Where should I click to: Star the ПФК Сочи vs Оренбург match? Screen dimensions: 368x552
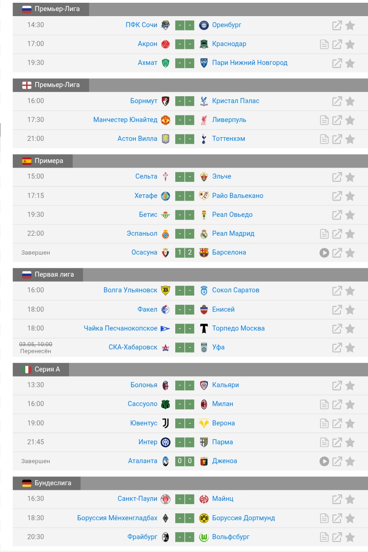tap(350, 25)
